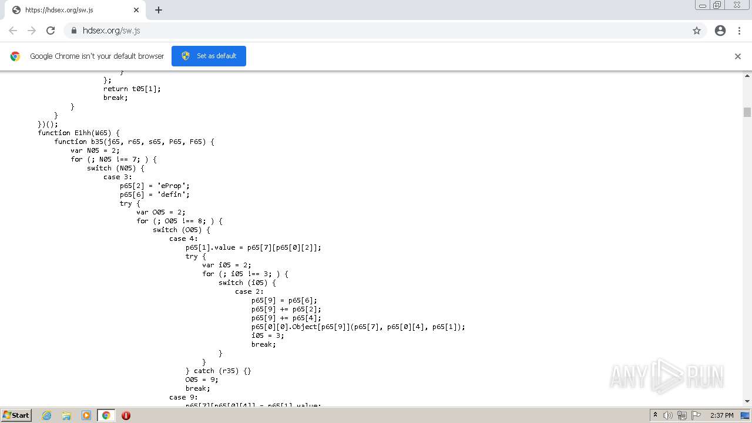Click the 2:37 PM system clock
752x423 pixels.
[x=722, y=415]
